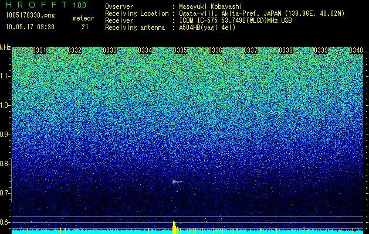369x234 pixels.
Task: Click the 0336 time marker
Action: (x=215, y=50)
